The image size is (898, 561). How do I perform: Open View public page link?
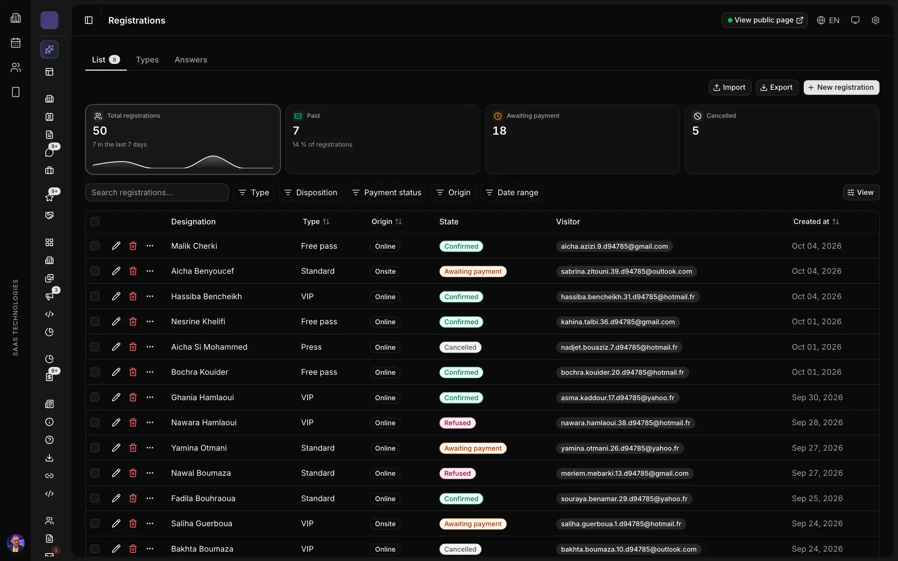(x=764, y=20)
